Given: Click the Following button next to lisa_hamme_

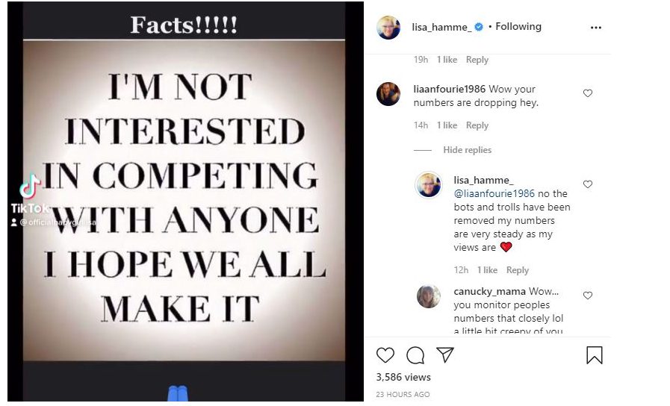Looking at the screenshot, I should [518, 27].
